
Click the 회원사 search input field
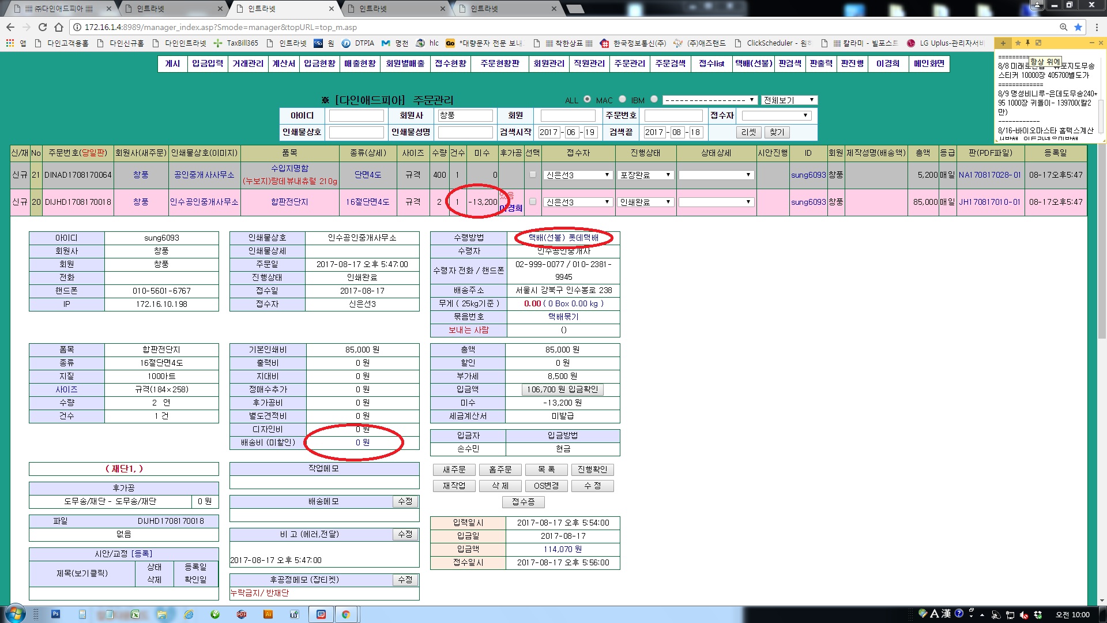pyautogui.click(x=465, y=115)
